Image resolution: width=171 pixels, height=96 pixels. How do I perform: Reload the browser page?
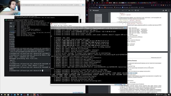[x=94, y=5]
